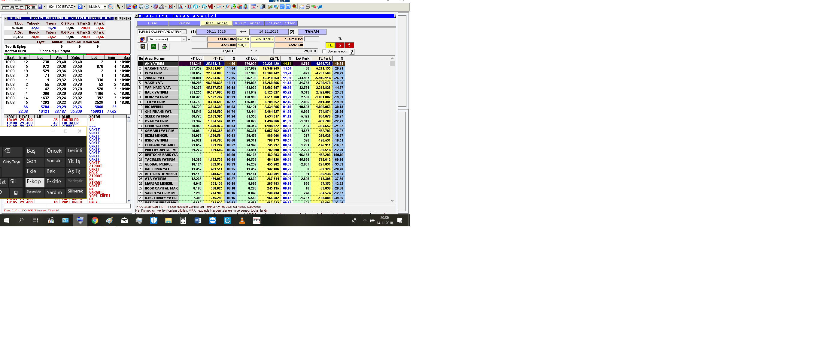Click the pie chart icon in main toolbar
Image resolution: width=817 pixels, height=337 pixels.
click(135, 7)
